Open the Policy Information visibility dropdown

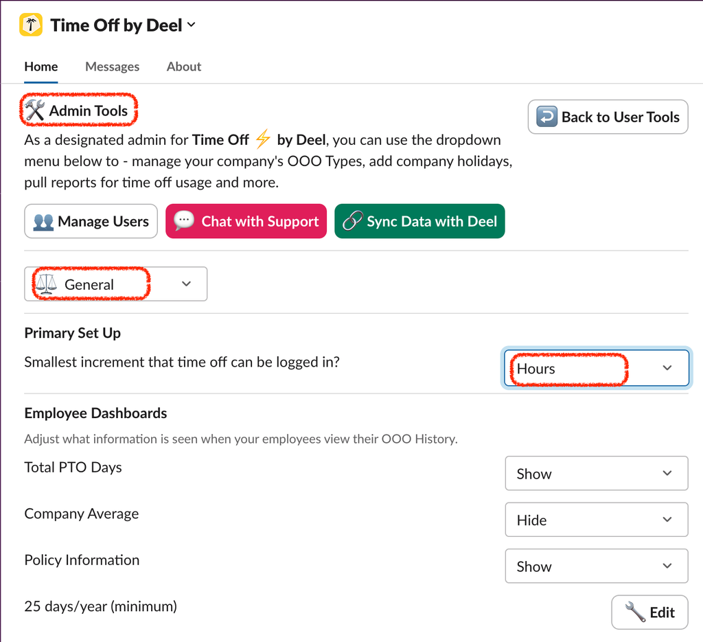coord(596,566)
